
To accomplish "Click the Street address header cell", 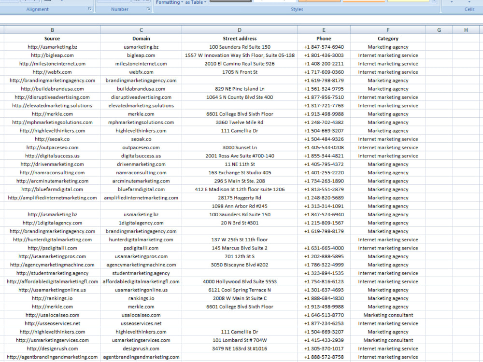I will [240, 39].
